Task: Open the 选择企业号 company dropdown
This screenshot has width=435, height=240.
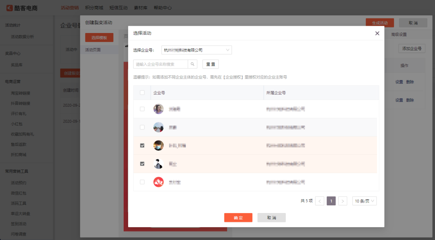Action: coord(197,50)
